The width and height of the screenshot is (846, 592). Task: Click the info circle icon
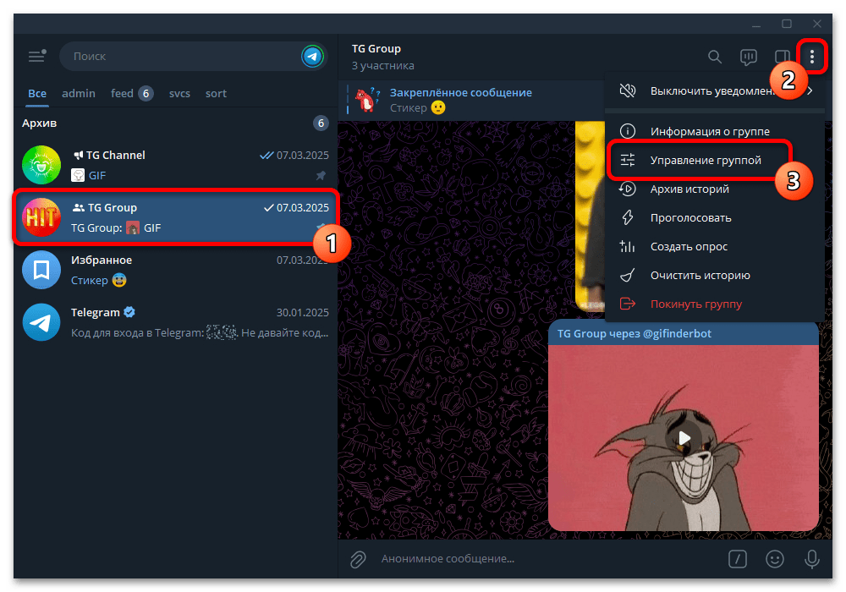[628, 131]
